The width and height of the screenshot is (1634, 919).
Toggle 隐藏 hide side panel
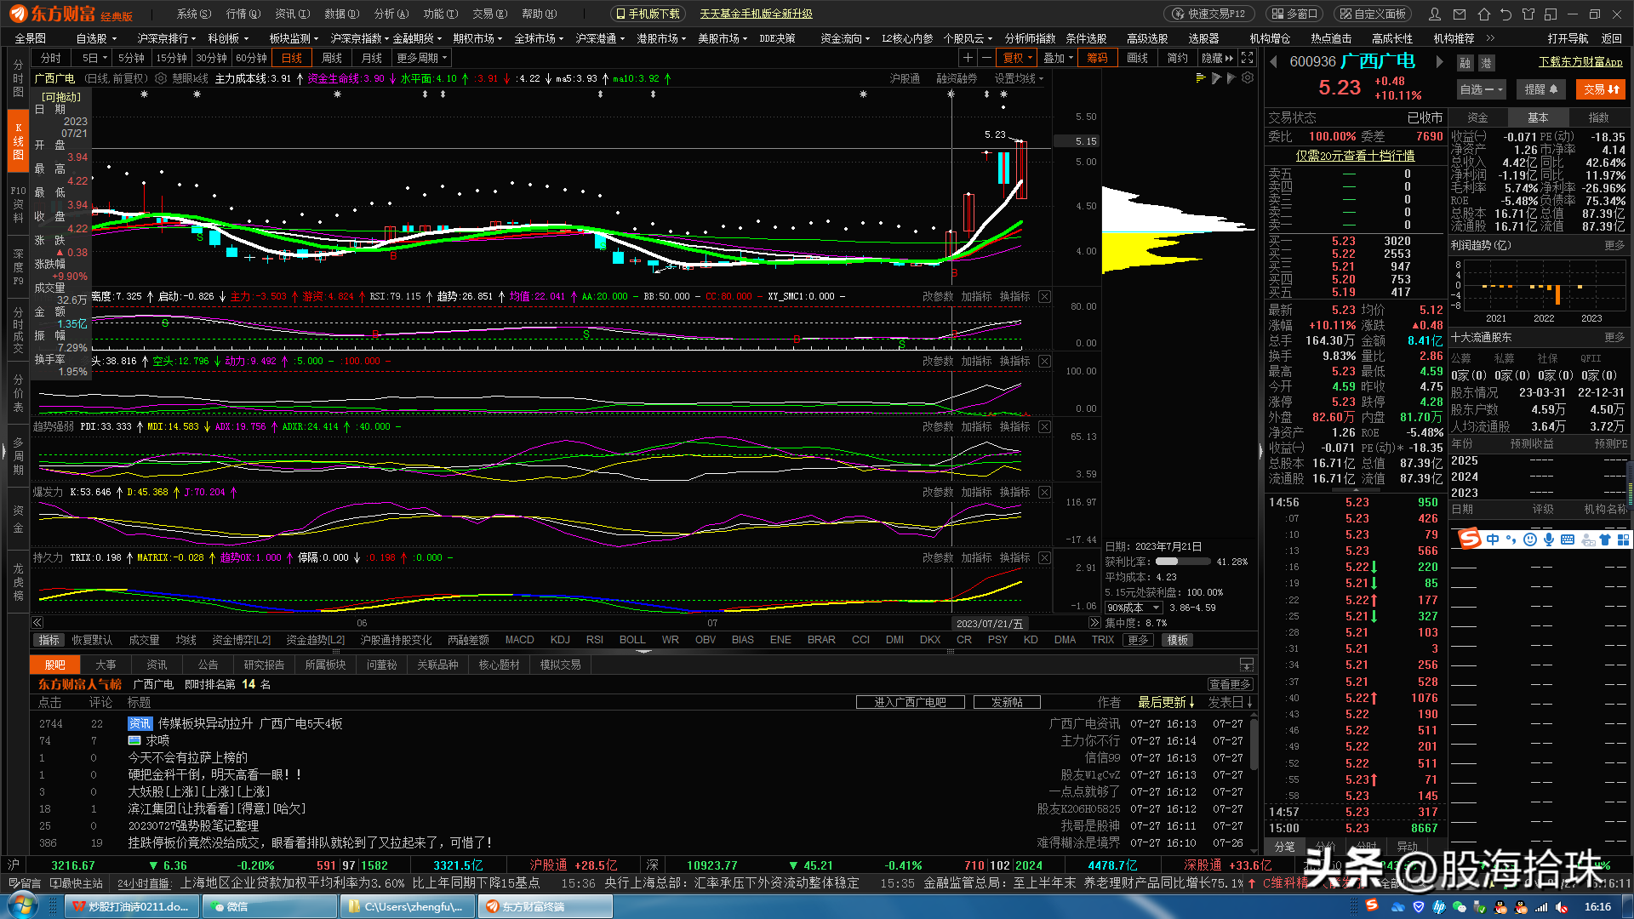coord(1217,58)
